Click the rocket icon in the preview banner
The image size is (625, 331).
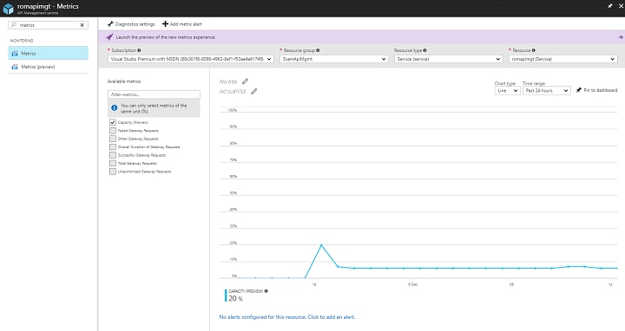[109, 37]
